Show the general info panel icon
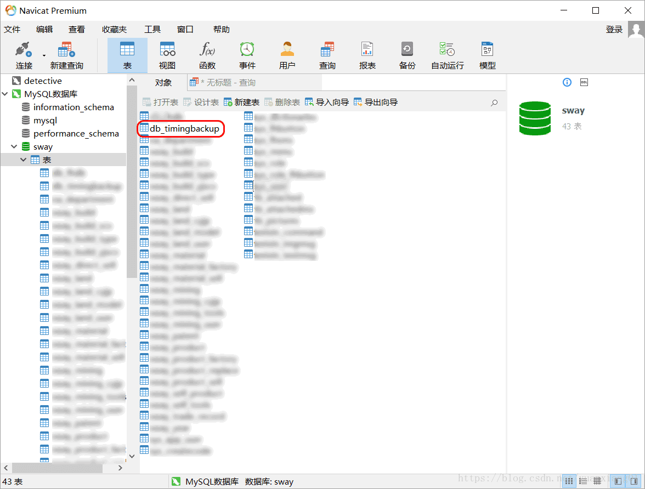This screenshot has width=645, height=489. [x=567, y=82]
